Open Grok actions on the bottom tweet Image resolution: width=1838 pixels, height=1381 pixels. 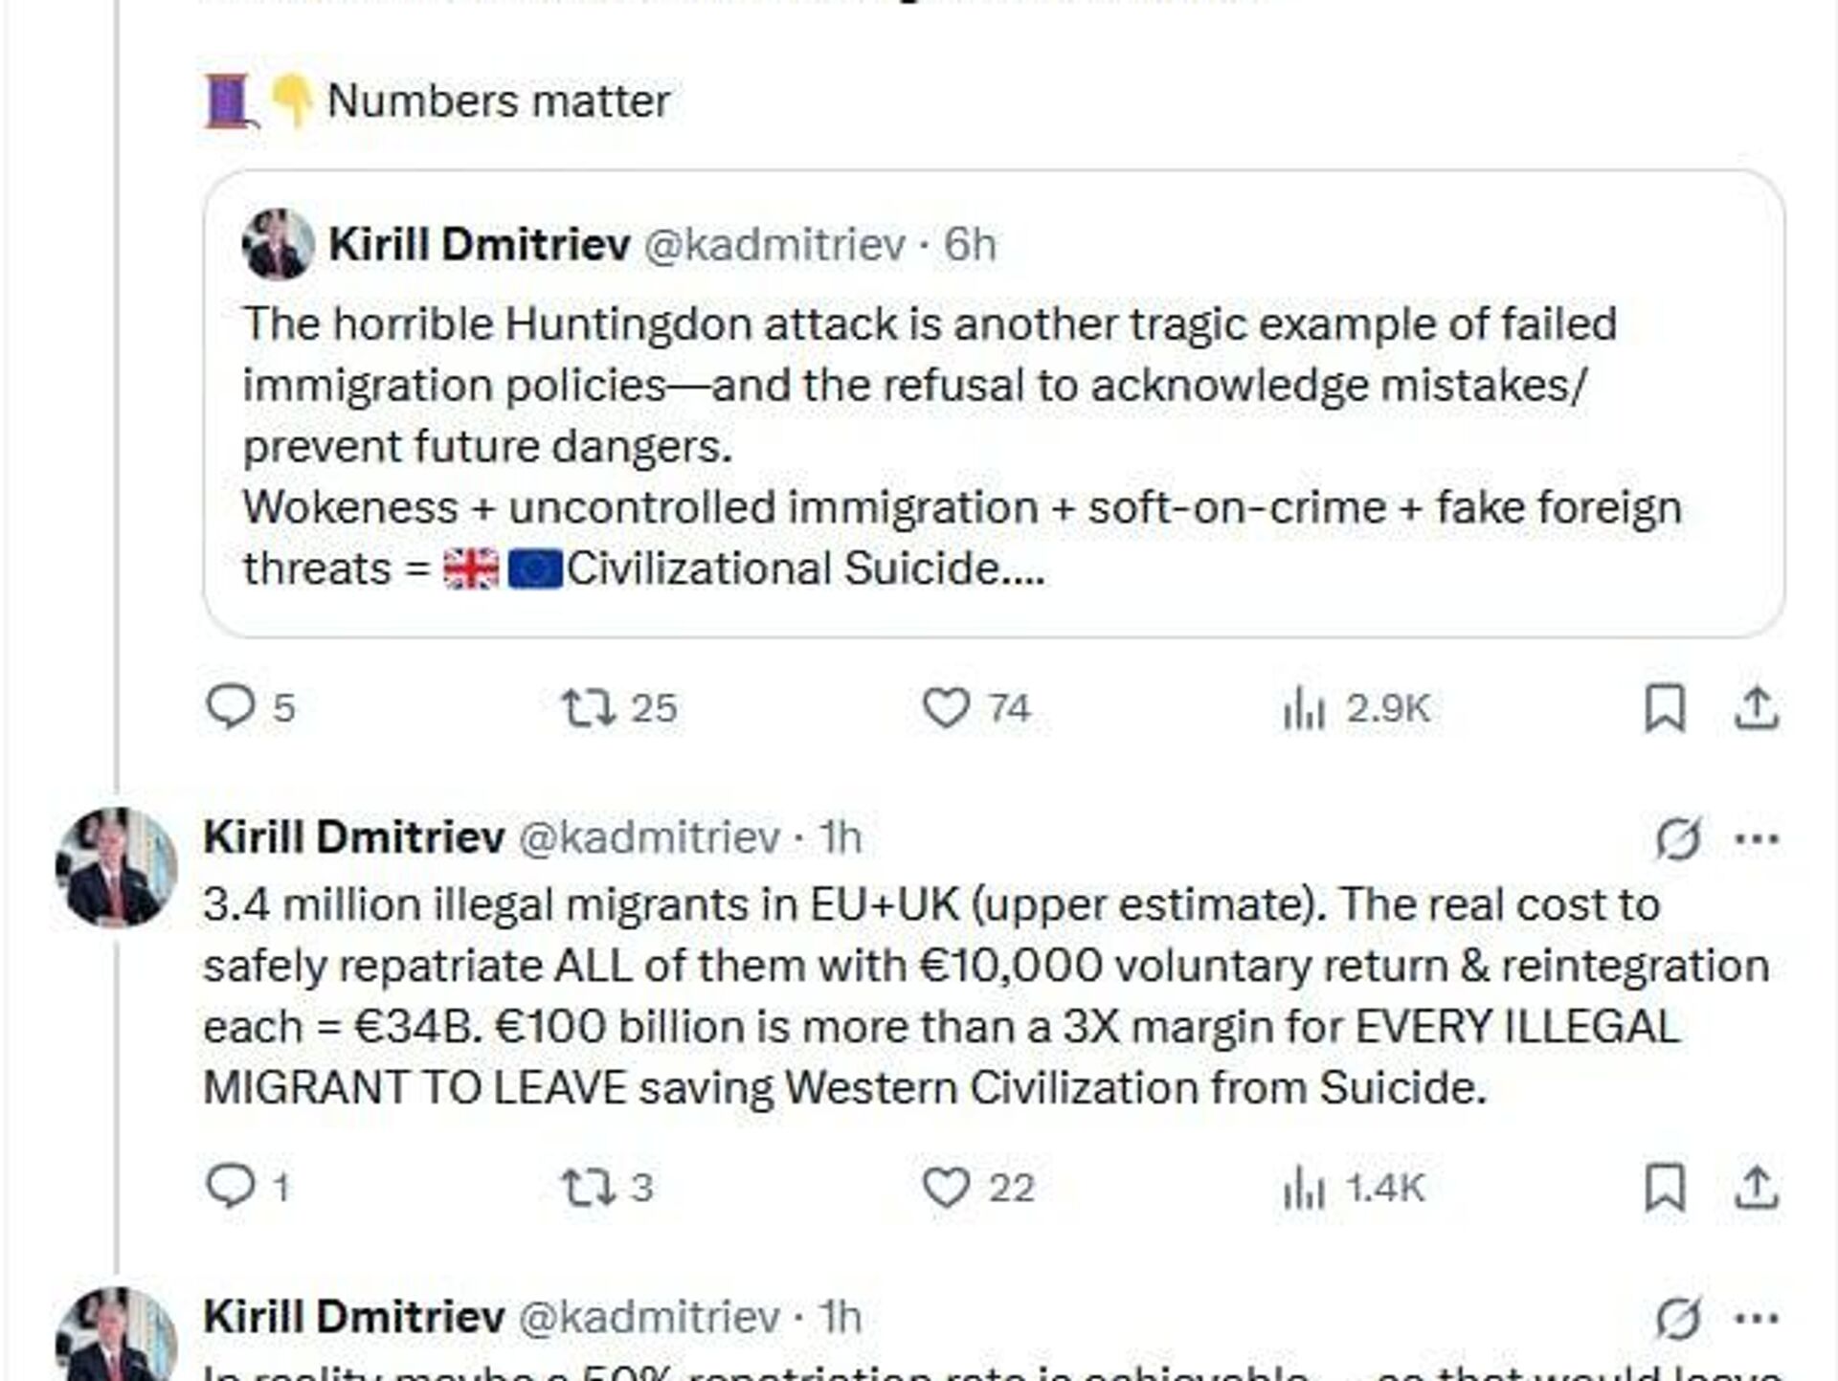[x=1678, y=1319]
